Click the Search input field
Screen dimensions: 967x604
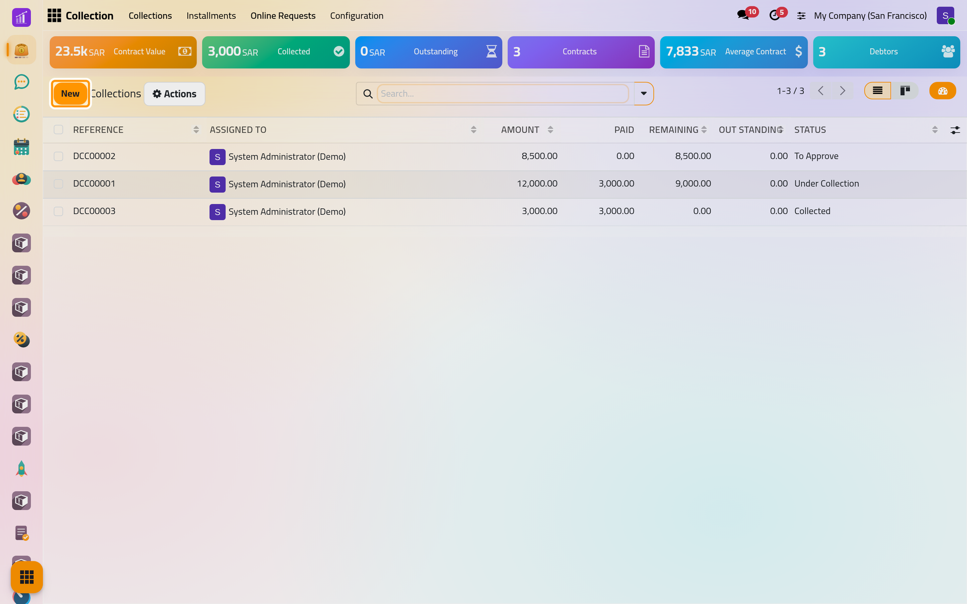(503, 94)
